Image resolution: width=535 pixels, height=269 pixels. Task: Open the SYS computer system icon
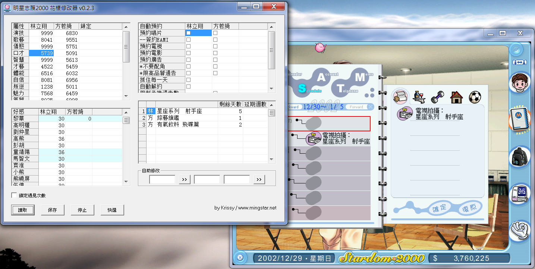point(520,193)
